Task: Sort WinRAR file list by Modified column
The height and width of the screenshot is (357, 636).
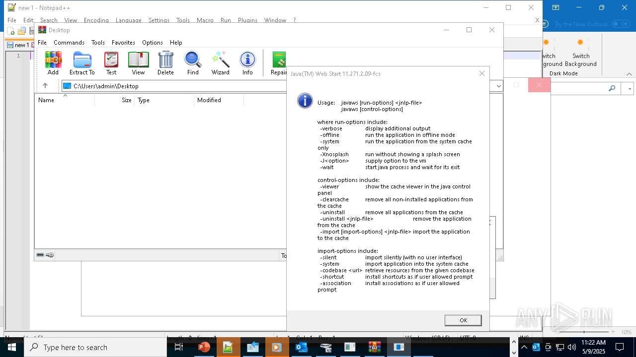Action: pos(219,100)
